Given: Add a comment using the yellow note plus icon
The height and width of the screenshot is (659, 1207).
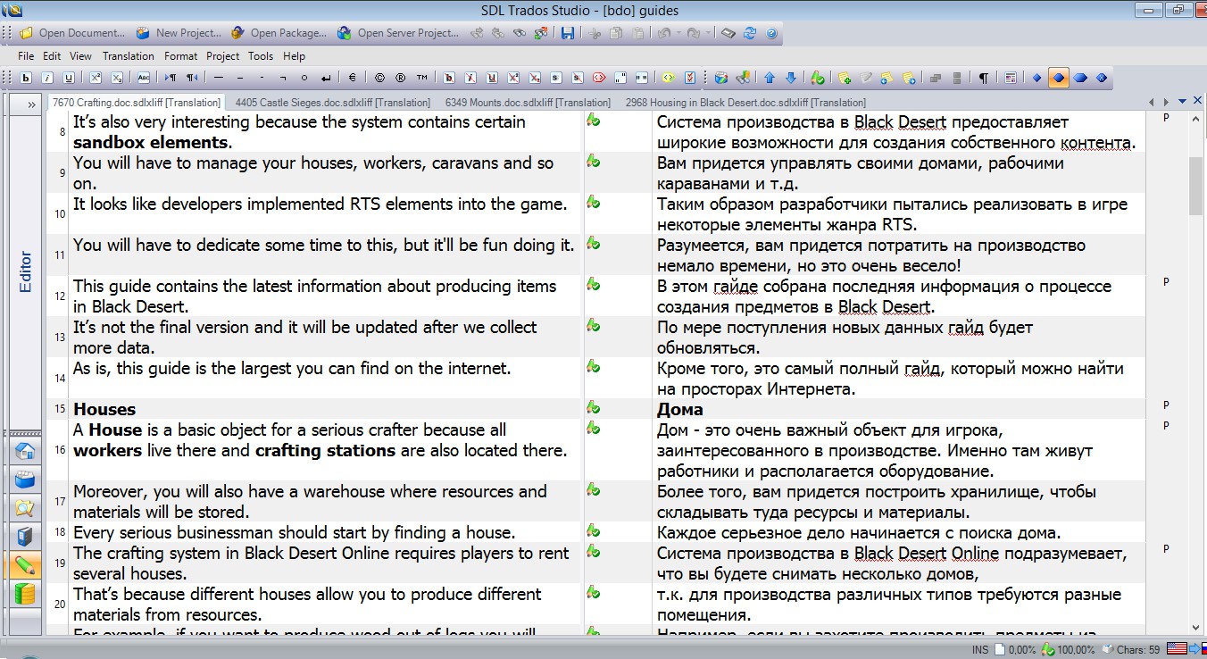Looking at the screenshot, I should [845, 78].
